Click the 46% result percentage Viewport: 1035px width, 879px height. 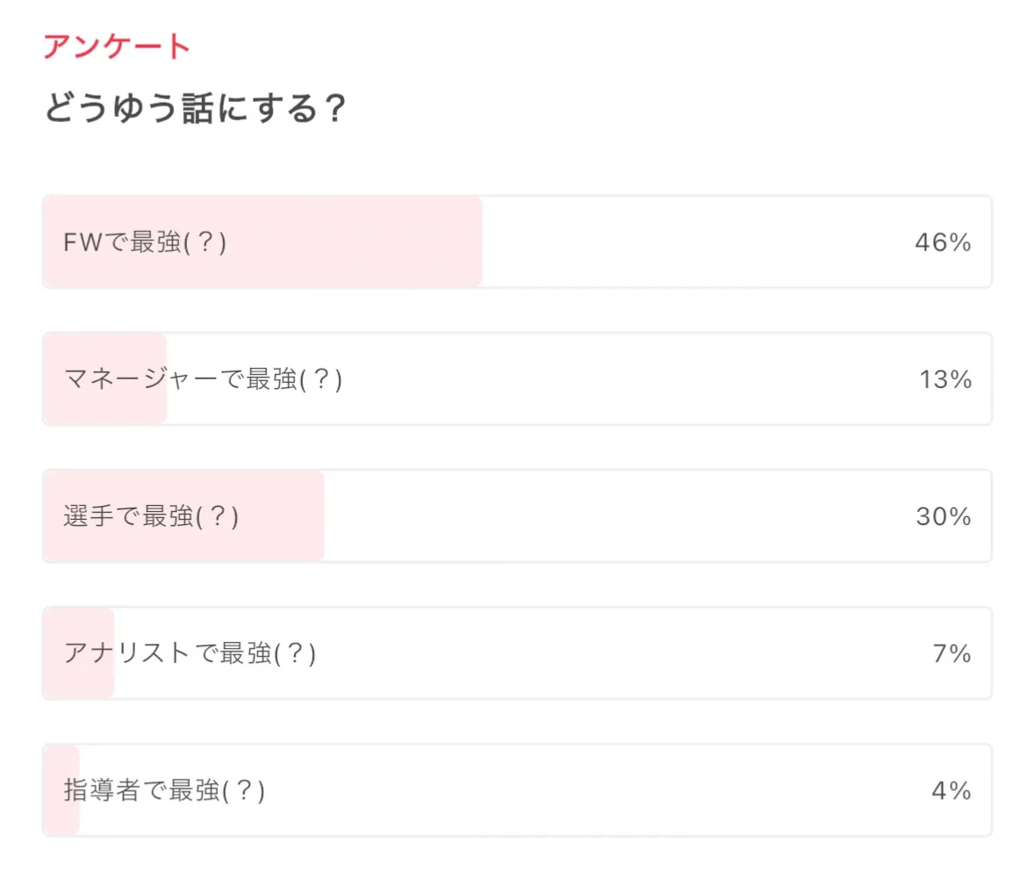click(942, 243)
